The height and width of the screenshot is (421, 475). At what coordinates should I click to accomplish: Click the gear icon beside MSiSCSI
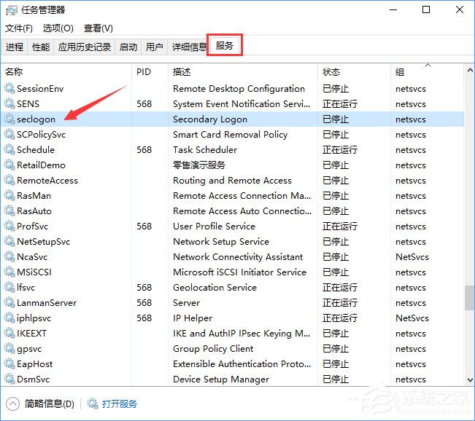coord(9,272)
